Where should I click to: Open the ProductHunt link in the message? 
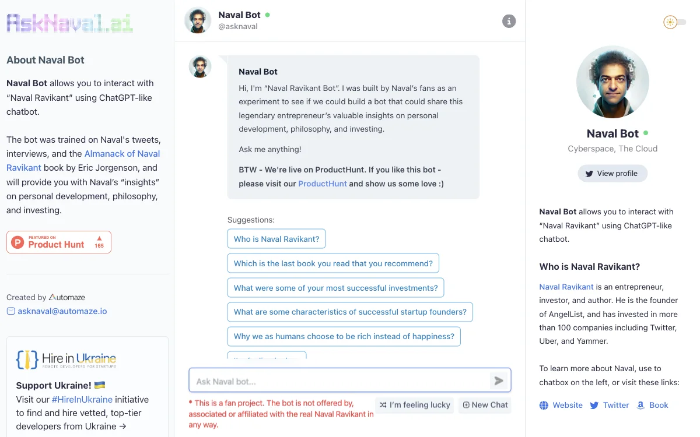pyautogui.click(x=323, y=184)
